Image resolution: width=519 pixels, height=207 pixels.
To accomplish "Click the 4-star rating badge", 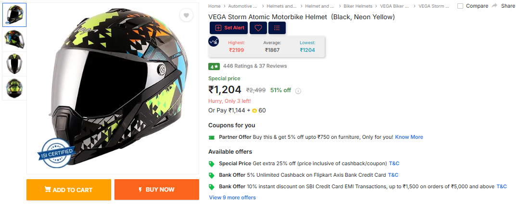I will pos(214,66).
